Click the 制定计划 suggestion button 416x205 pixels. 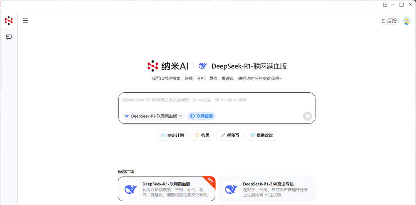pos(172,135)
